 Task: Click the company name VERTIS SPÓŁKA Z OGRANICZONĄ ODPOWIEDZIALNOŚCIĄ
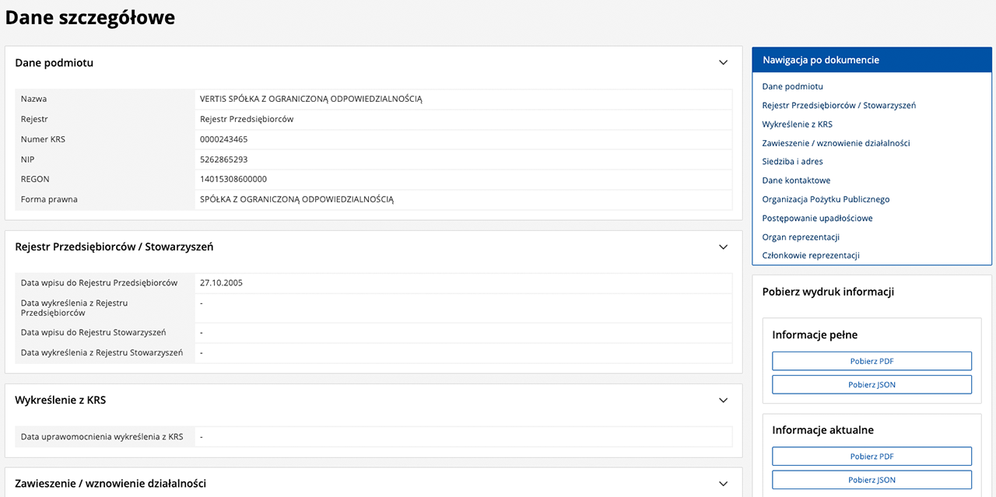click(311, 99)
